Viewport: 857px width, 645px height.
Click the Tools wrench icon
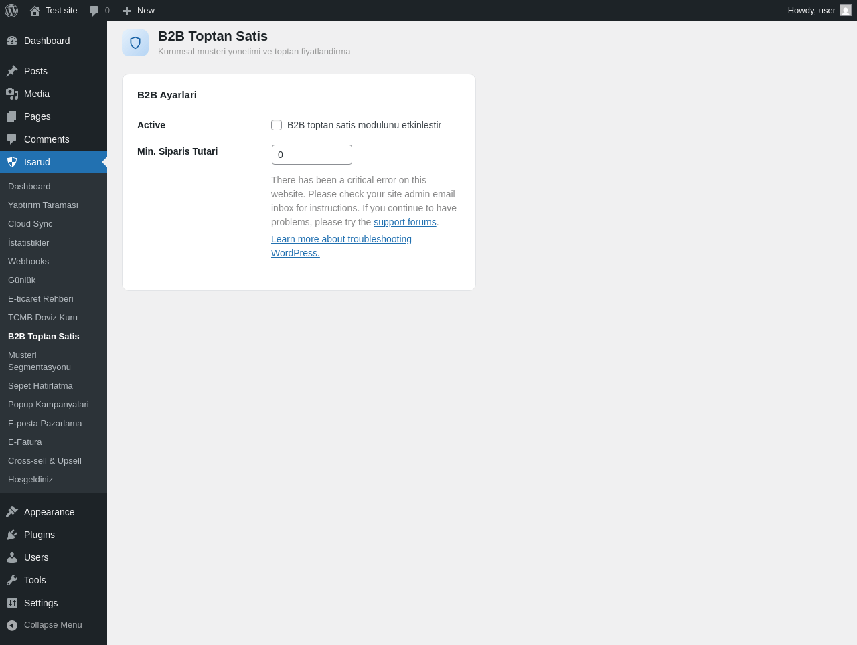coord(12,580)
